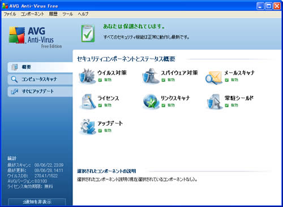Go to コンピュータスキャナ in sidebar
This screenshot has height=207, width=283.
tap(40, 80)
